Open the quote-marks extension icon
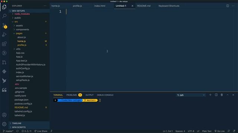 pyautogui.click(x=4, y=90)
